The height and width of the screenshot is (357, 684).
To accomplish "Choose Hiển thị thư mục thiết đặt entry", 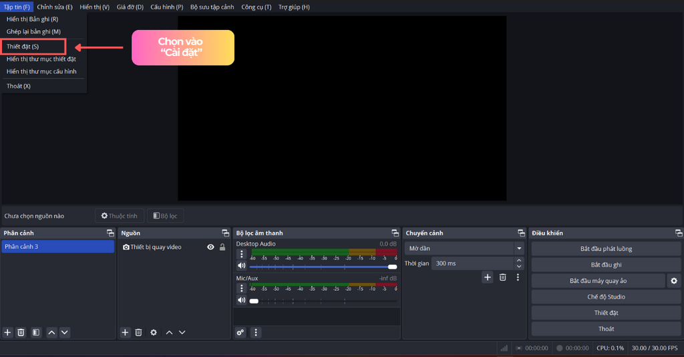I will pos(43,59).
